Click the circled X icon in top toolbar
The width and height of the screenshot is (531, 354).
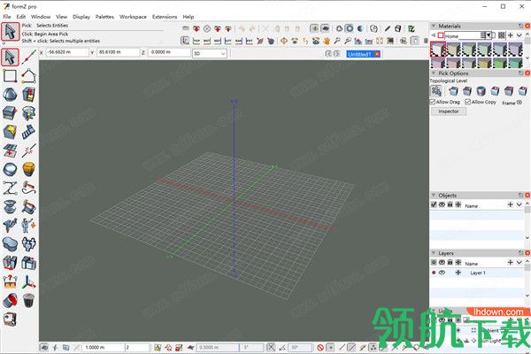point(207,29)
